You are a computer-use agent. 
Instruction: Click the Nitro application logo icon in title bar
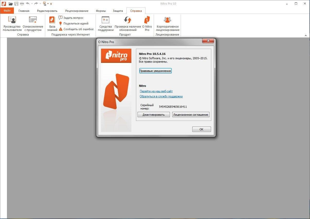click(x=4, y=4)
